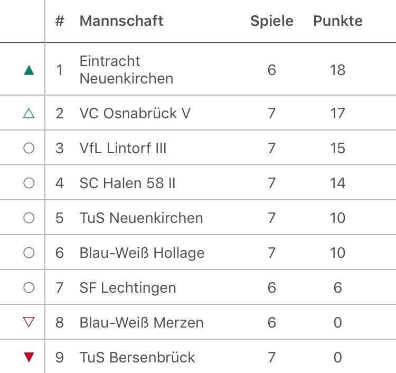
Task: Sort by the Punkte column header
Action: (338, 21)
